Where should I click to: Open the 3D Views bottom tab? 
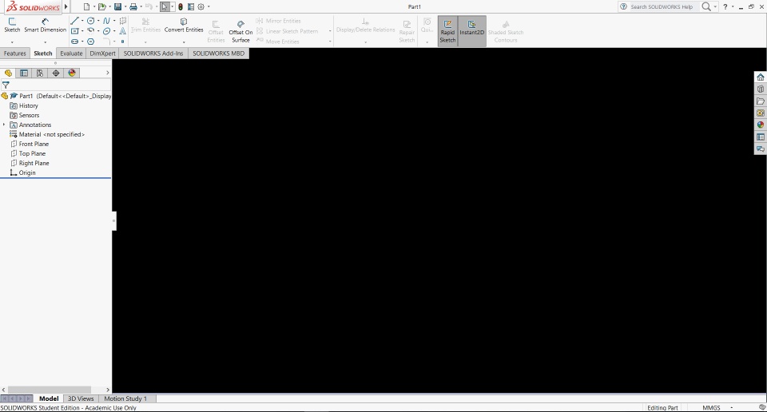(x=81, y=398)
